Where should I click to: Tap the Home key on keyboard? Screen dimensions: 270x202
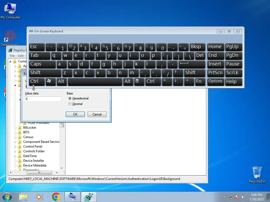[x=216, y=47]
